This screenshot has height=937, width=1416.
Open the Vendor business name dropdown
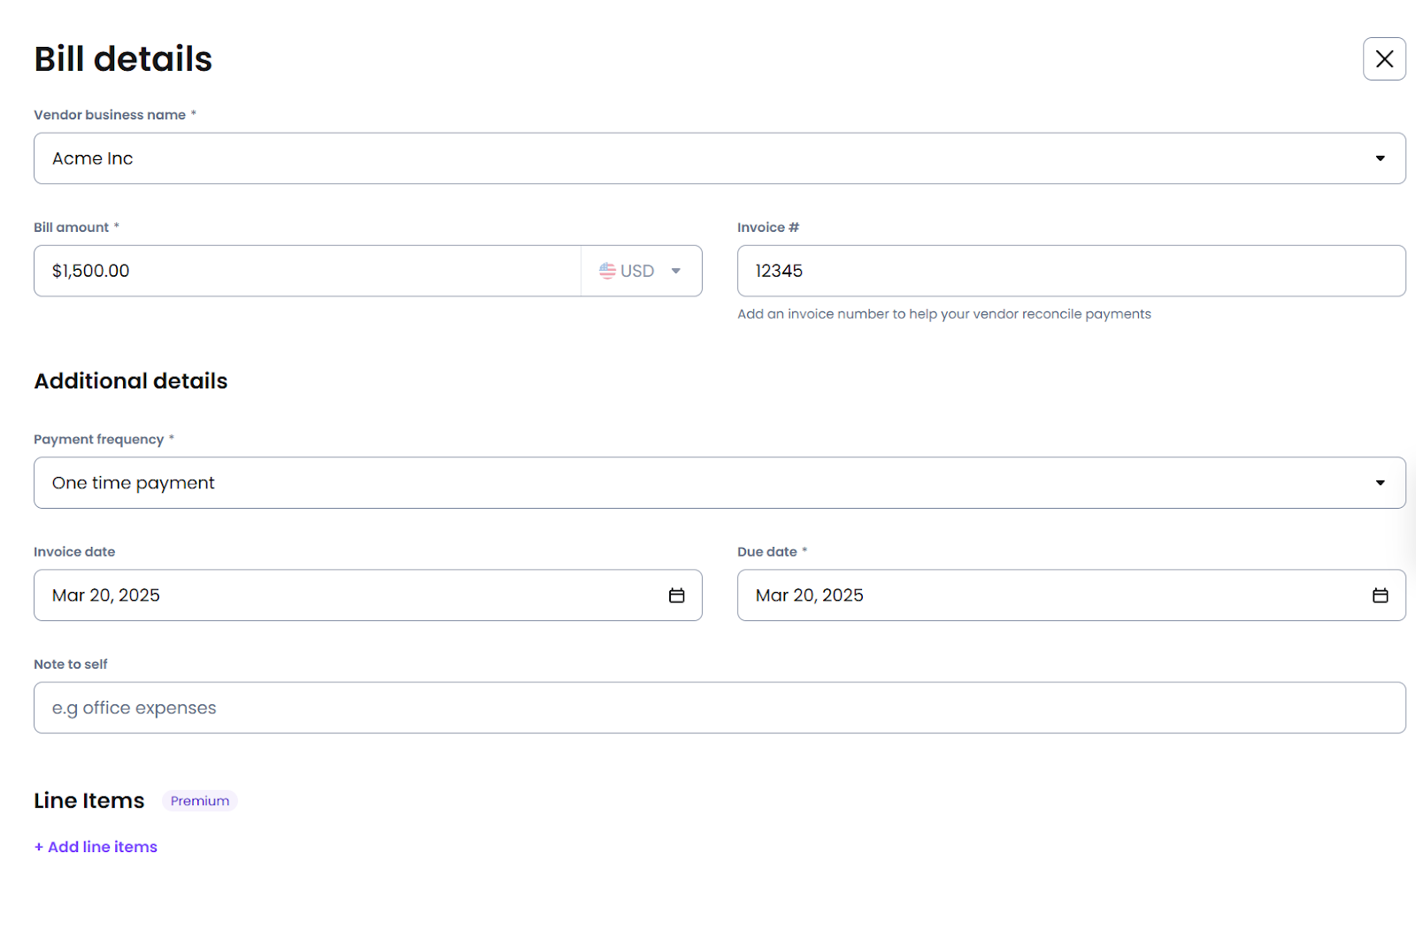[720, 158]
